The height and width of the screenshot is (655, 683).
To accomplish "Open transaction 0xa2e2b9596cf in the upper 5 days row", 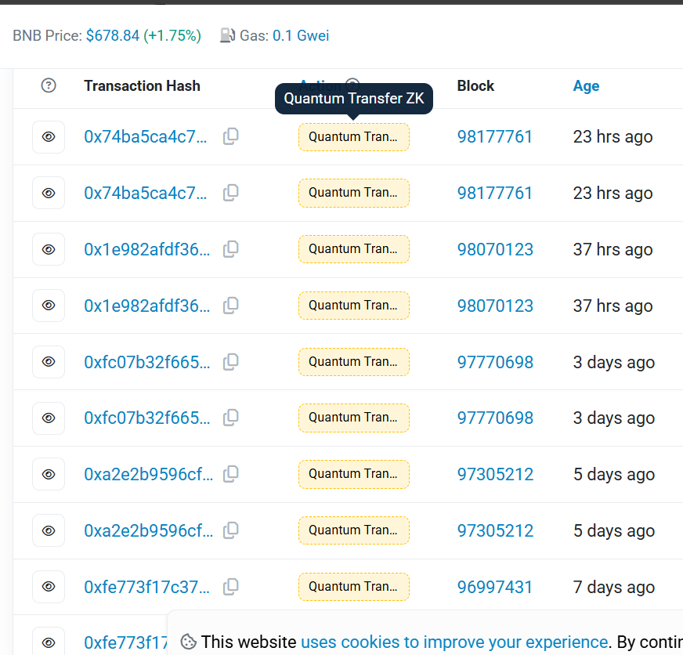I will pos(149,474).
